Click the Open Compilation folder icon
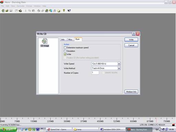 tap(7, 11)
